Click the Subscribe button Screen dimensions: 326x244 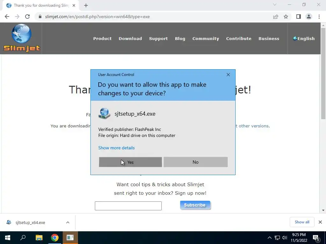coord(195,205)
